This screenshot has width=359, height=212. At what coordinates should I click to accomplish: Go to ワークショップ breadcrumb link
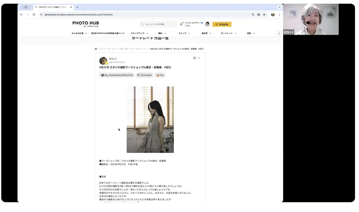pos(139,49)
